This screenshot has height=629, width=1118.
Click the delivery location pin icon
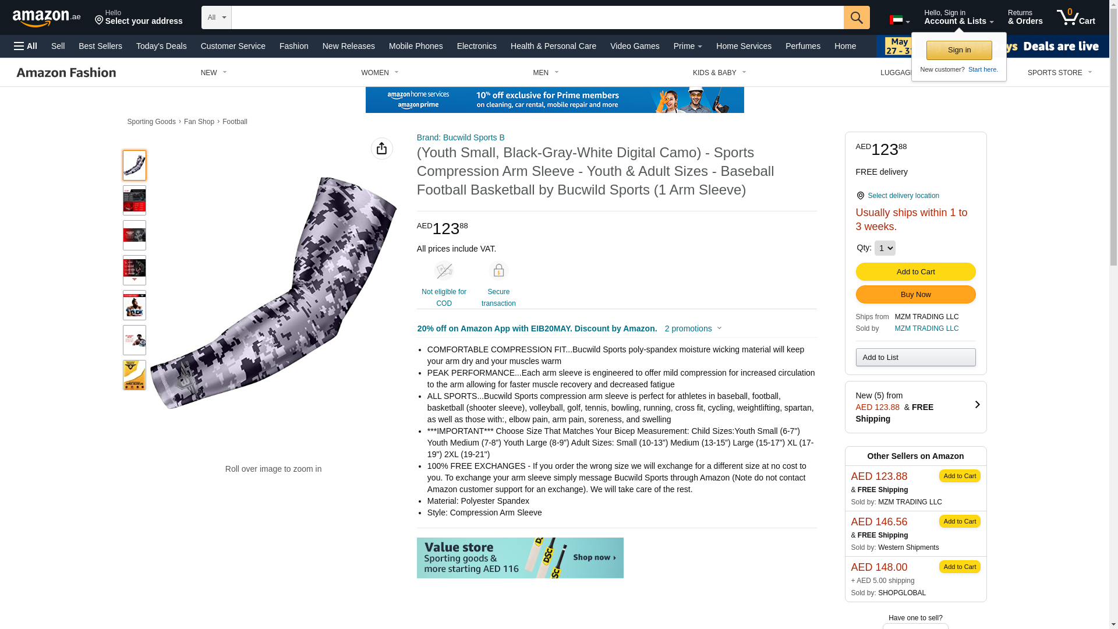860,196
